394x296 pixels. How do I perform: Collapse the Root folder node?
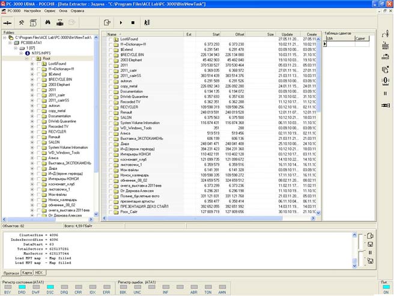(x=26, y=59)
